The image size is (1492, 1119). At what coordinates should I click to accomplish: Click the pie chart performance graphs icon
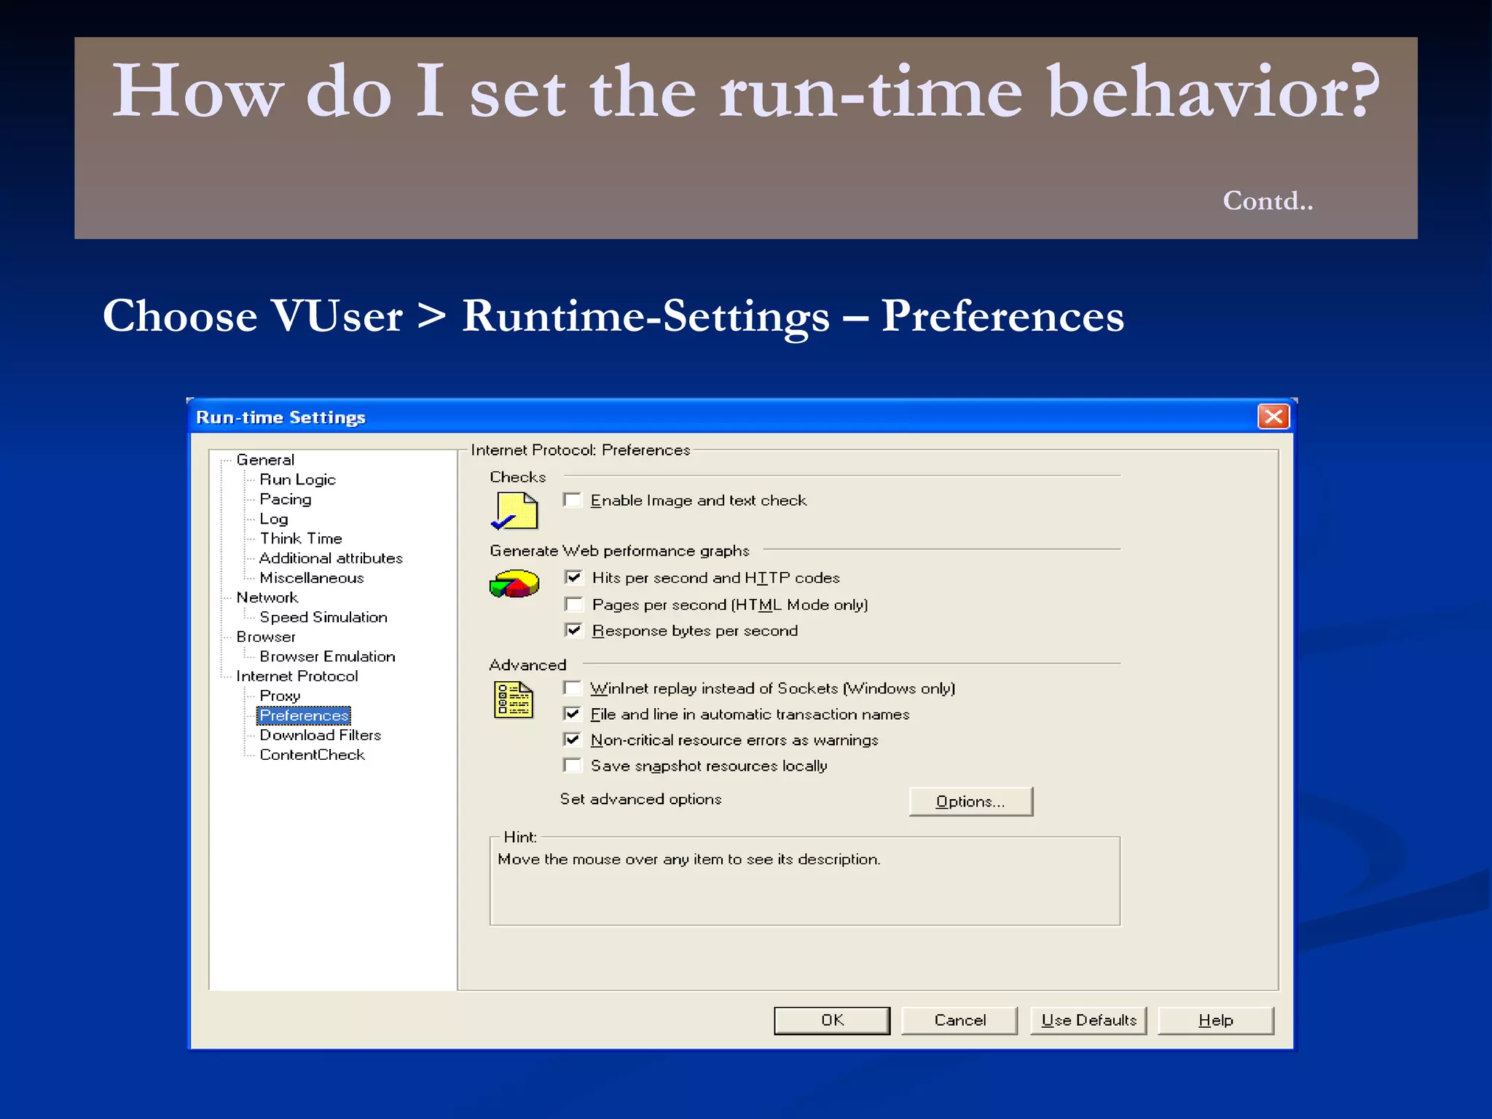point(514,584)
